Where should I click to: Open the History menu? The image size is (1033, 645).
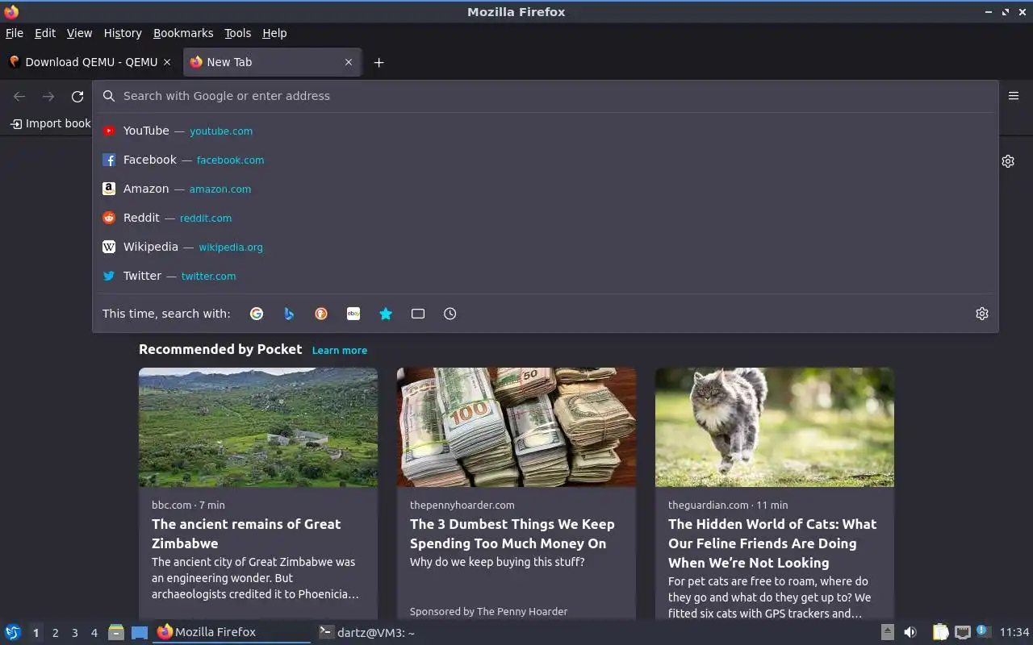(123, 33)
